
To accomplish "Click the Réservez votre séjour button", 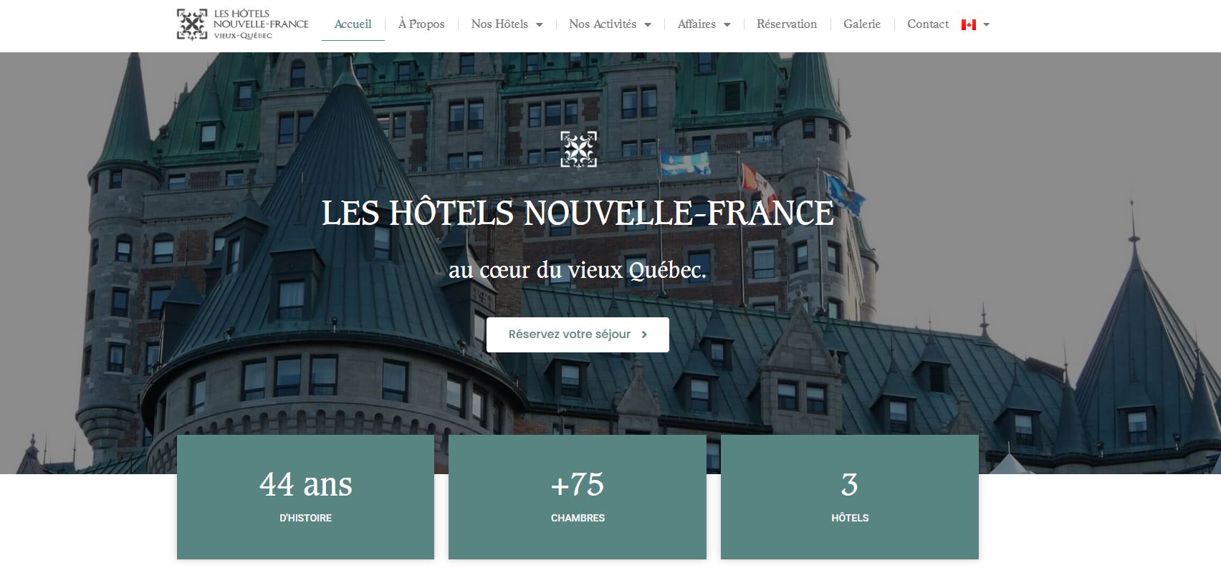I will click(x=578, y=334).
